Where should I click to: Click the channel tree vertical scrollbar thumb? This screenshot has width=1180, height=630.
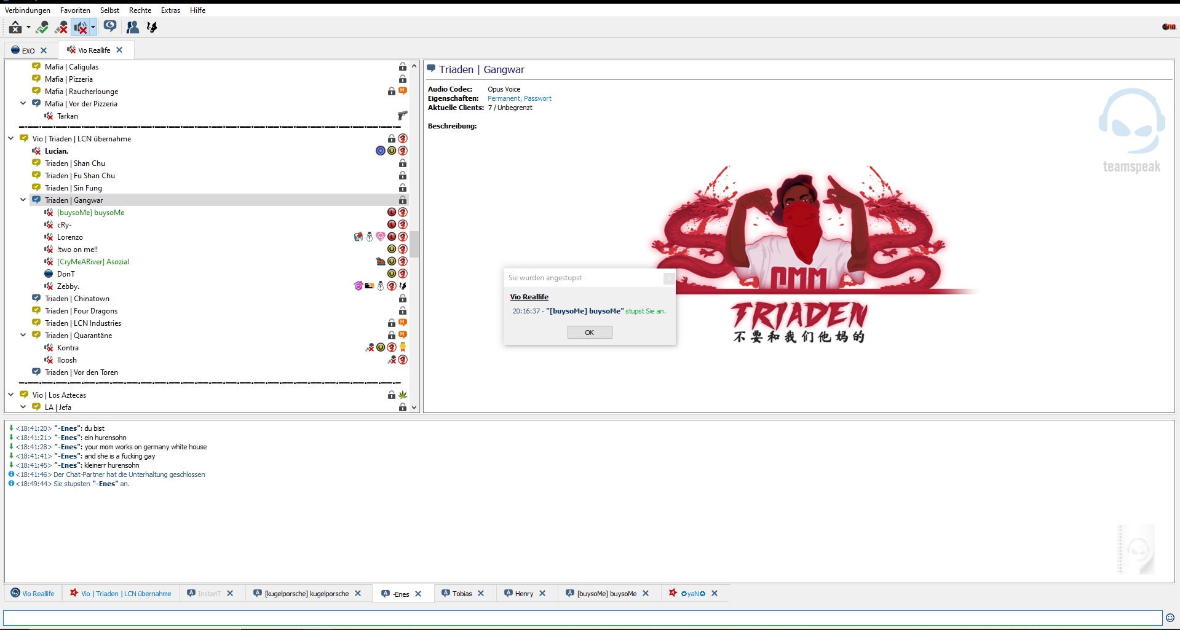[x=414, y=245]
